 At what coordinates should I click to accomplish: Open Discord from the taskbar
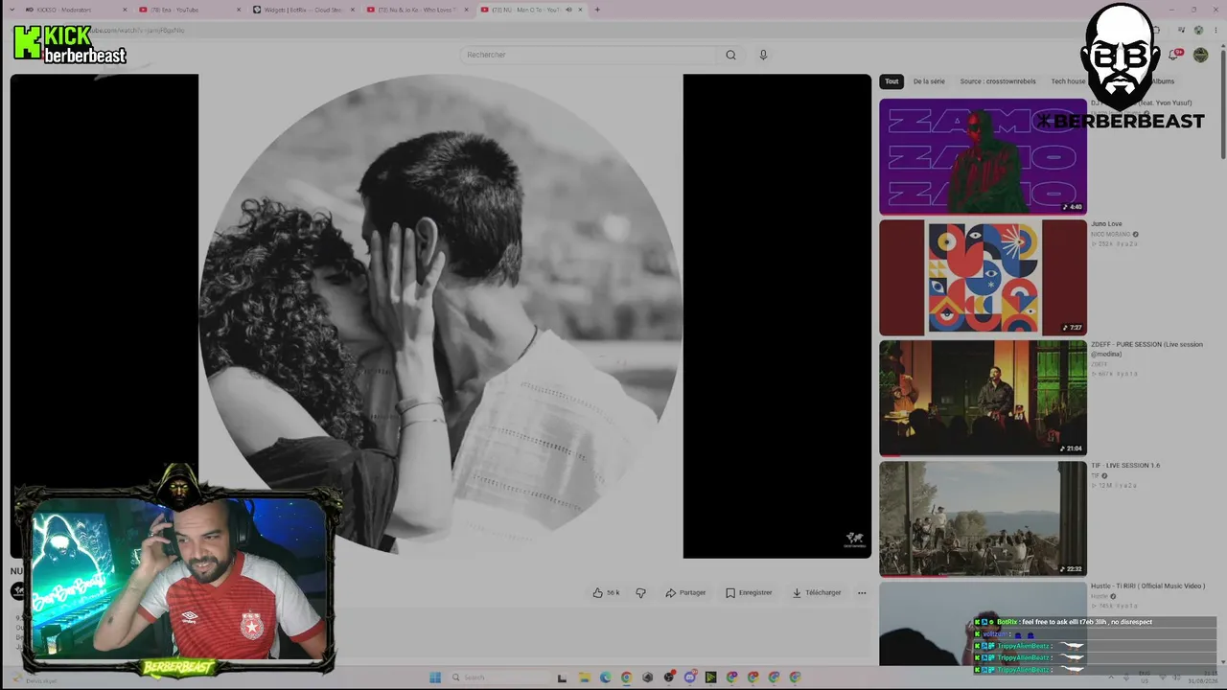pos(689,678)
